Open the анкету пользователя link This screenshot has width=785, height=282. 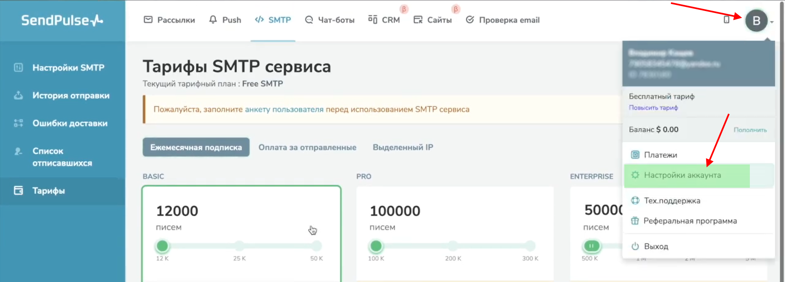(284, 109)
